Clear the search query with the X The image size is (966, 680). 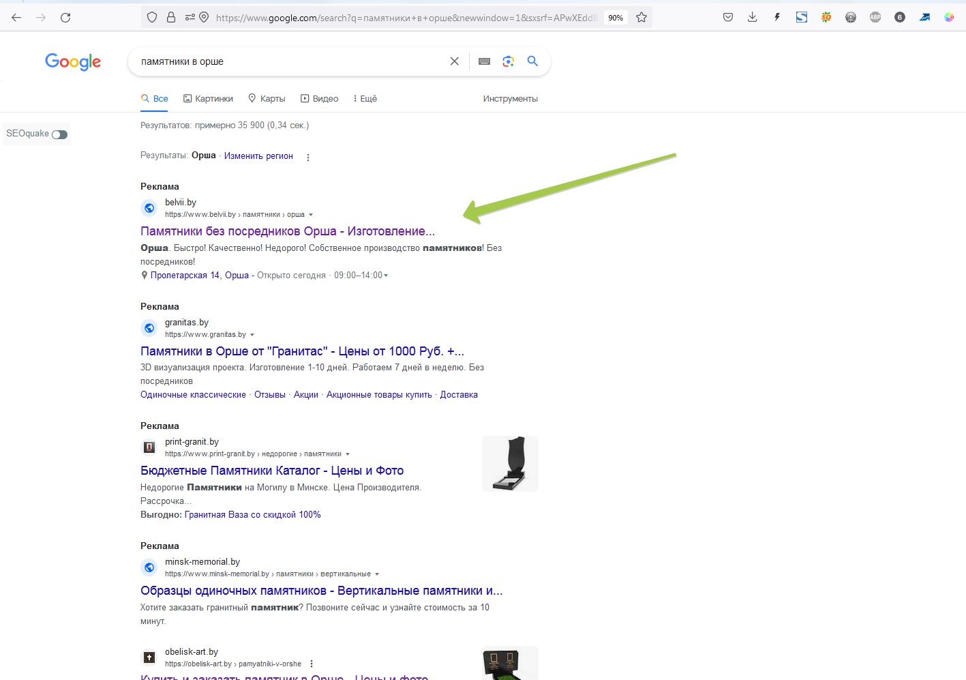(455, 61)
